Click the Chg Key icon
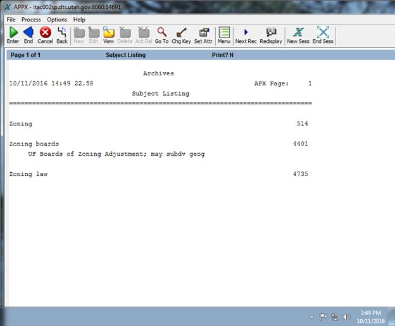The image size is (395, 326). tap(182, 32)
